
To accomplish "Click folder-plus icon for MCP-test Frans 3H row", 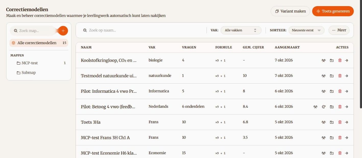I will 332,138.
